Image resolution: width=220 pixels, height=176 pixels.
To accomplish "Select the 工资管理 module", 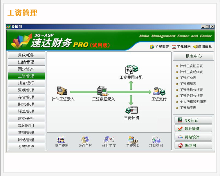I will (26, 76).
